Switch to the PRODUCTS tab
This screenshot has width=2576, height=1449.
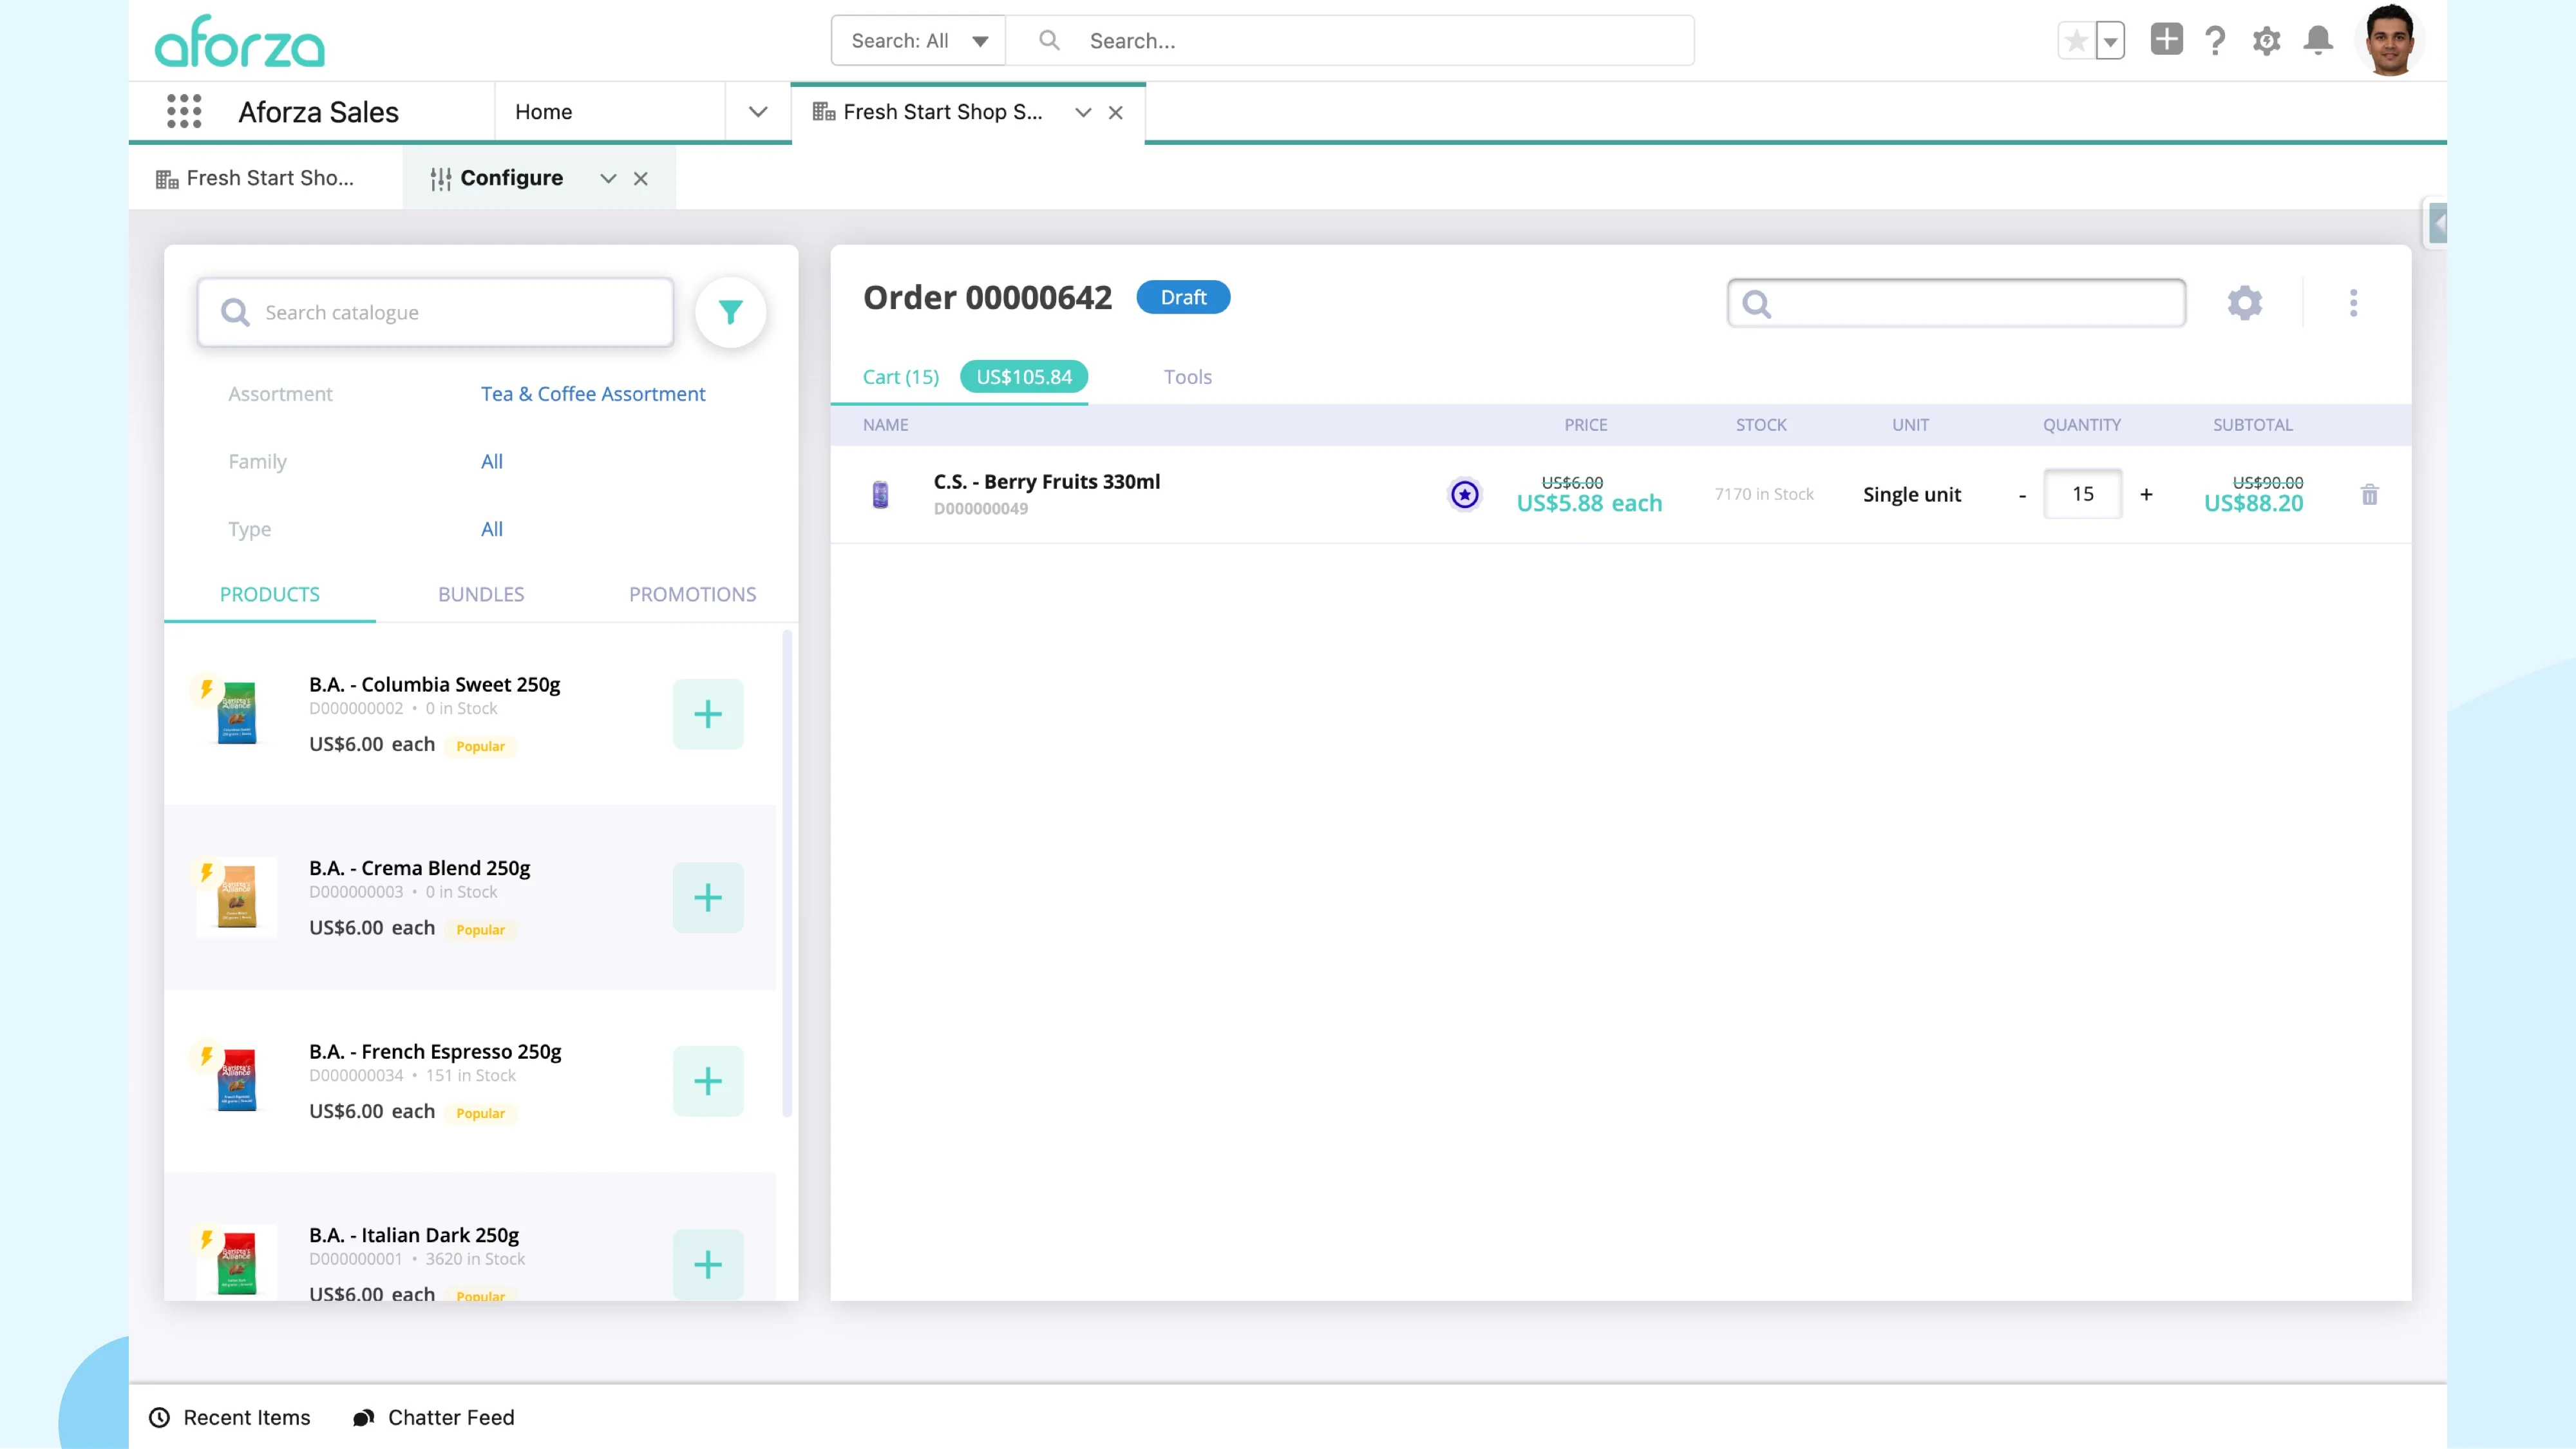[270, 594]
